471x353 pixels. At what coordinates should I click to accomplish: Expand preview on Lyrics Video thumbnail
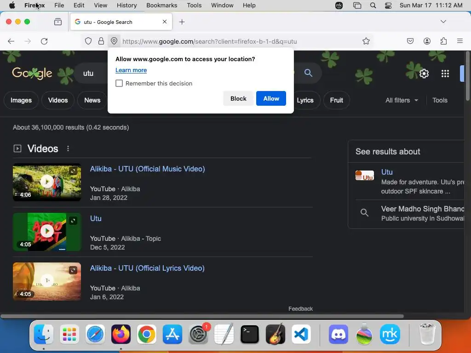[x=73, y=270]
